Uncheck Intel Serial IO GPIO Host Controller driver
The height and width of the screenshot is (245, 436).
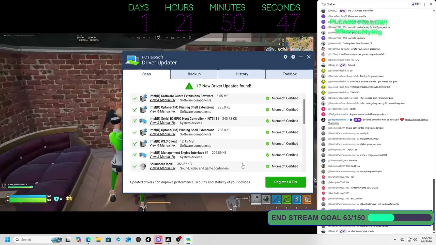click(x=135, y=121)
